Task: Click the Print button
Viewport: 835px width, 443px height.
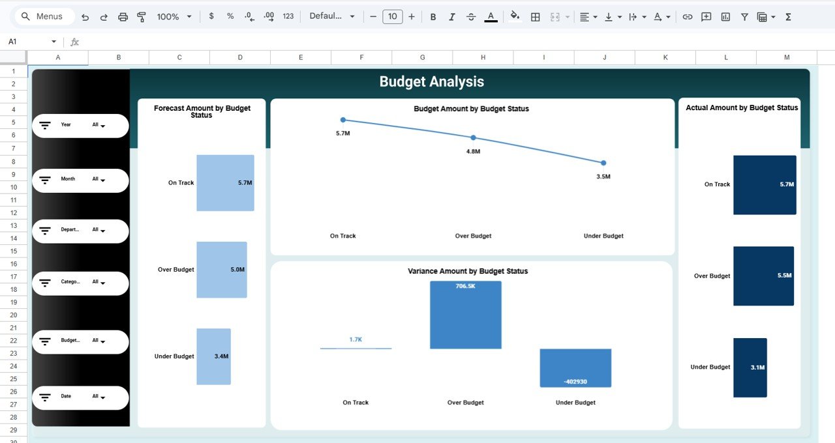Action: click(123, 16)
